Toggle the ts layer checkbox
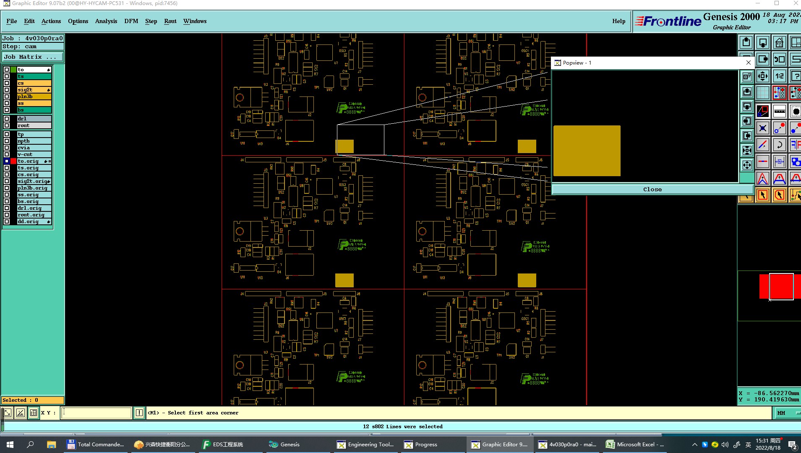 tap(7, 76)
